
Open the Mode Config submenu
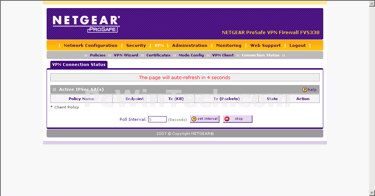pyautogui.click(x=191, y=55)
